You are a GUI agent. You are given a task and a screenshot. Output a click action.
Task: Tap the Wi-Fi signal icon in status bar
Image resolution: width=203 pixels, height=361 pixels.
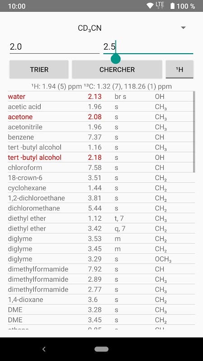[150, 6]
